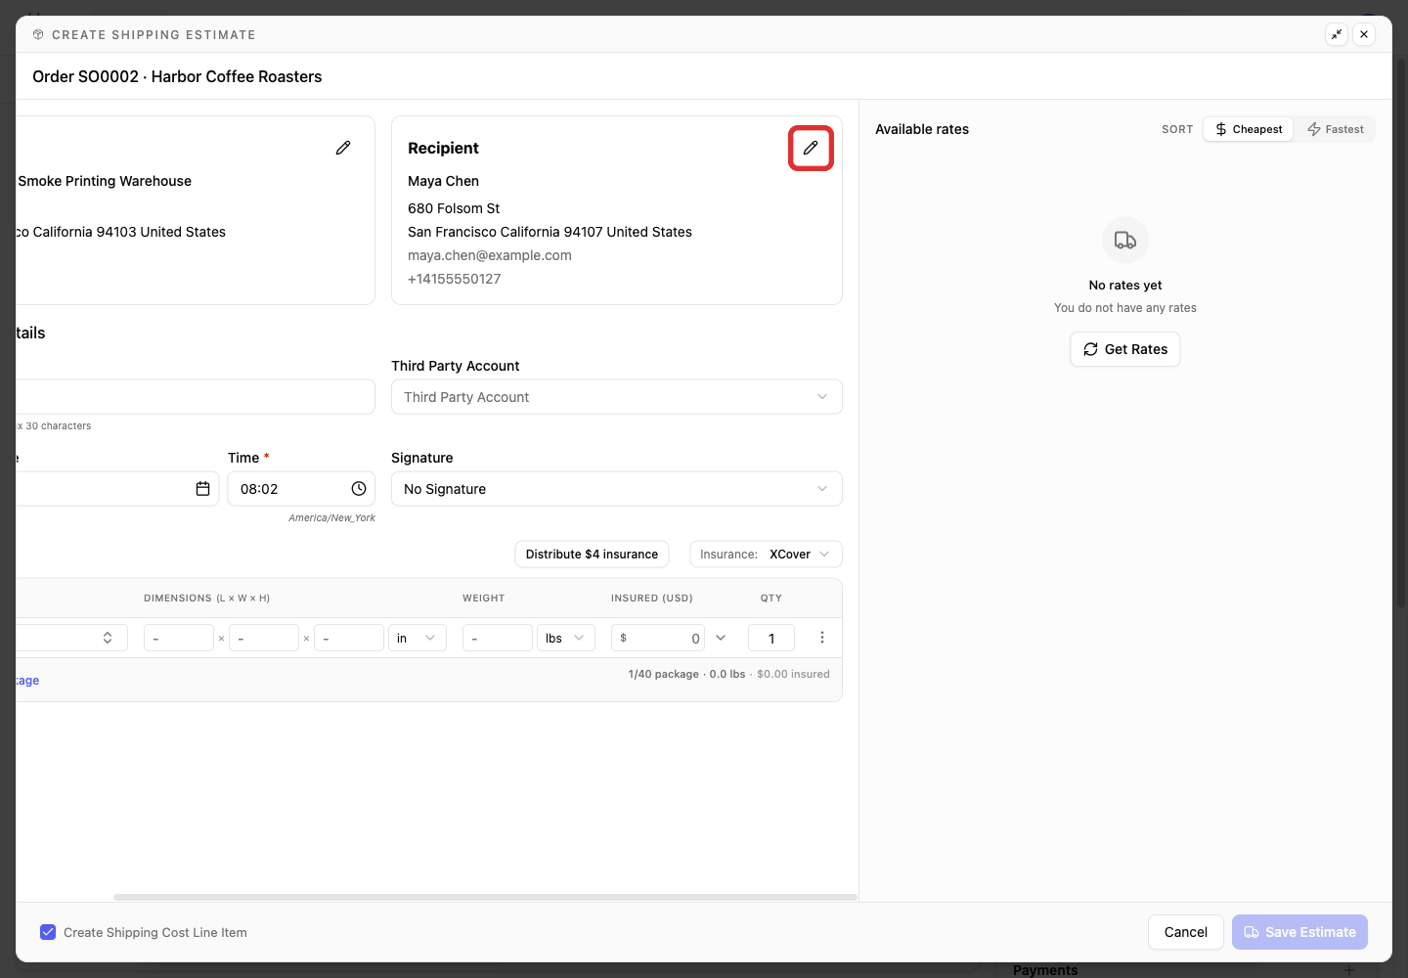The image size is (1408, 978).
Task: Edit the Recipient address details
Action: (811, 148)
